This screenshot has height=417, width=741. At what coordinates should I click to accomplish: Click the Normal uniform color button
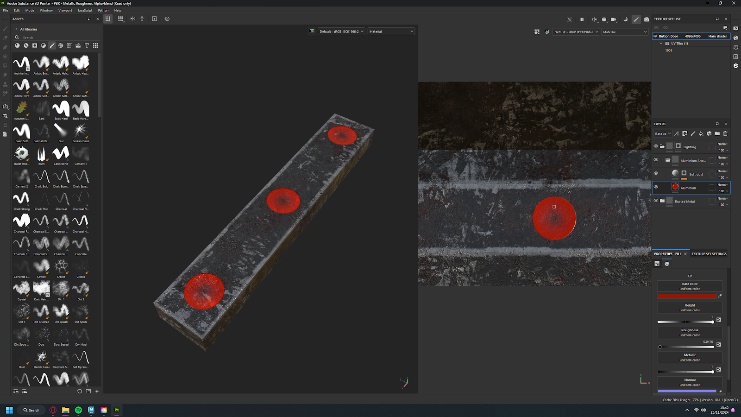point(690,382)
